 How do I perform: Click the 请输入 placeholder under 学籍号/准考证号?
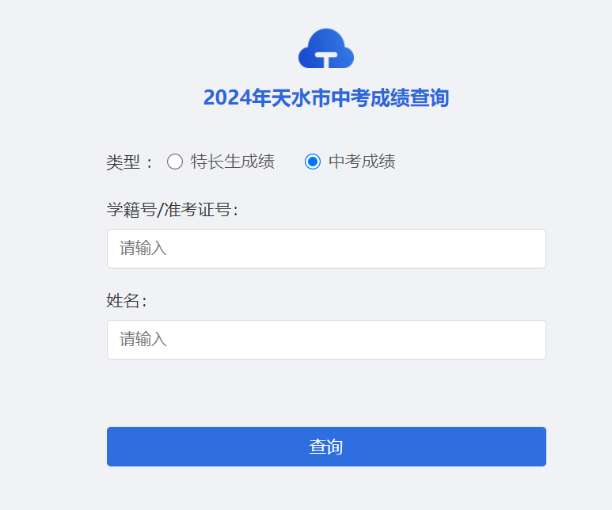(143, 249)
